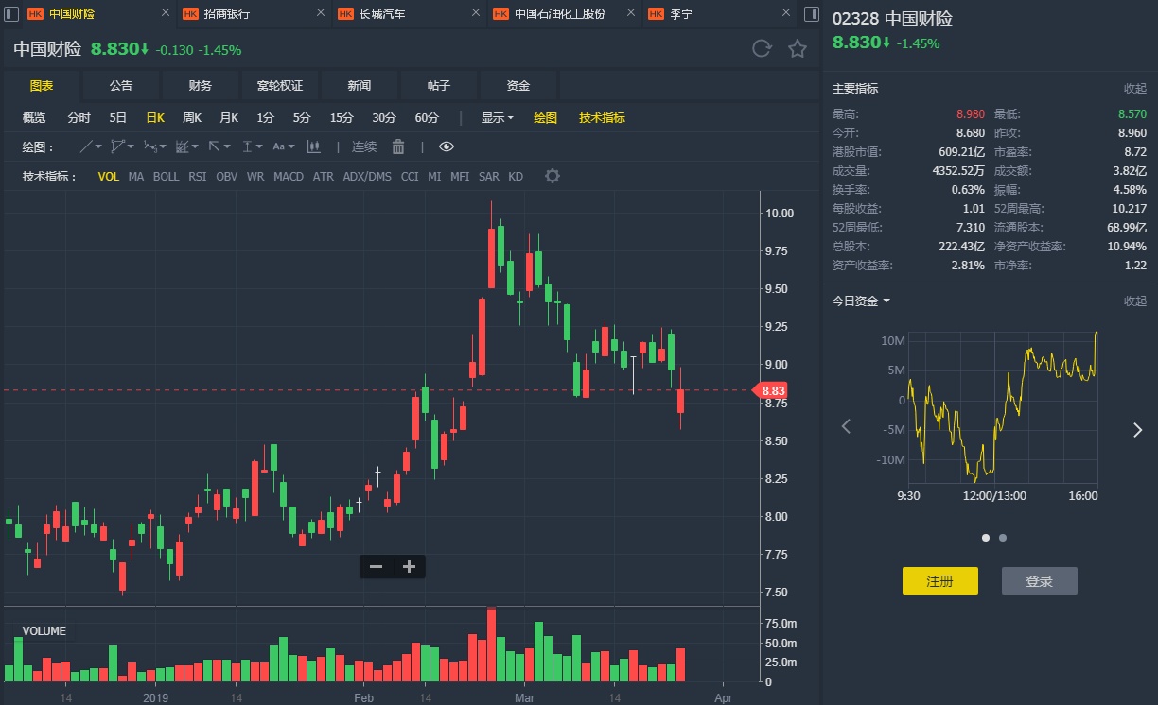
Task: Refresh the quote with the reload icon
Action: (762, 49)
